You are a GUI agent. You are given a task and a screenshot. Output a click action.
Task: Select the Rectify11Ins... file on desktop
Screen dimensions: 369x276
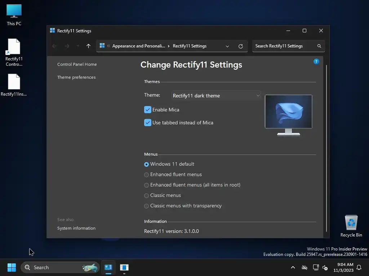tap(14, 85)
